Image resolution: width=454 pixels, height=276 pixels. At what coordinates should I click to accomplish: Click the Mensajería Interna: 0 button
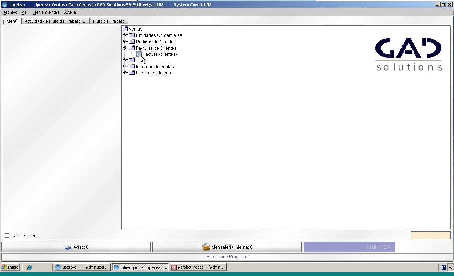coord(227,247)
